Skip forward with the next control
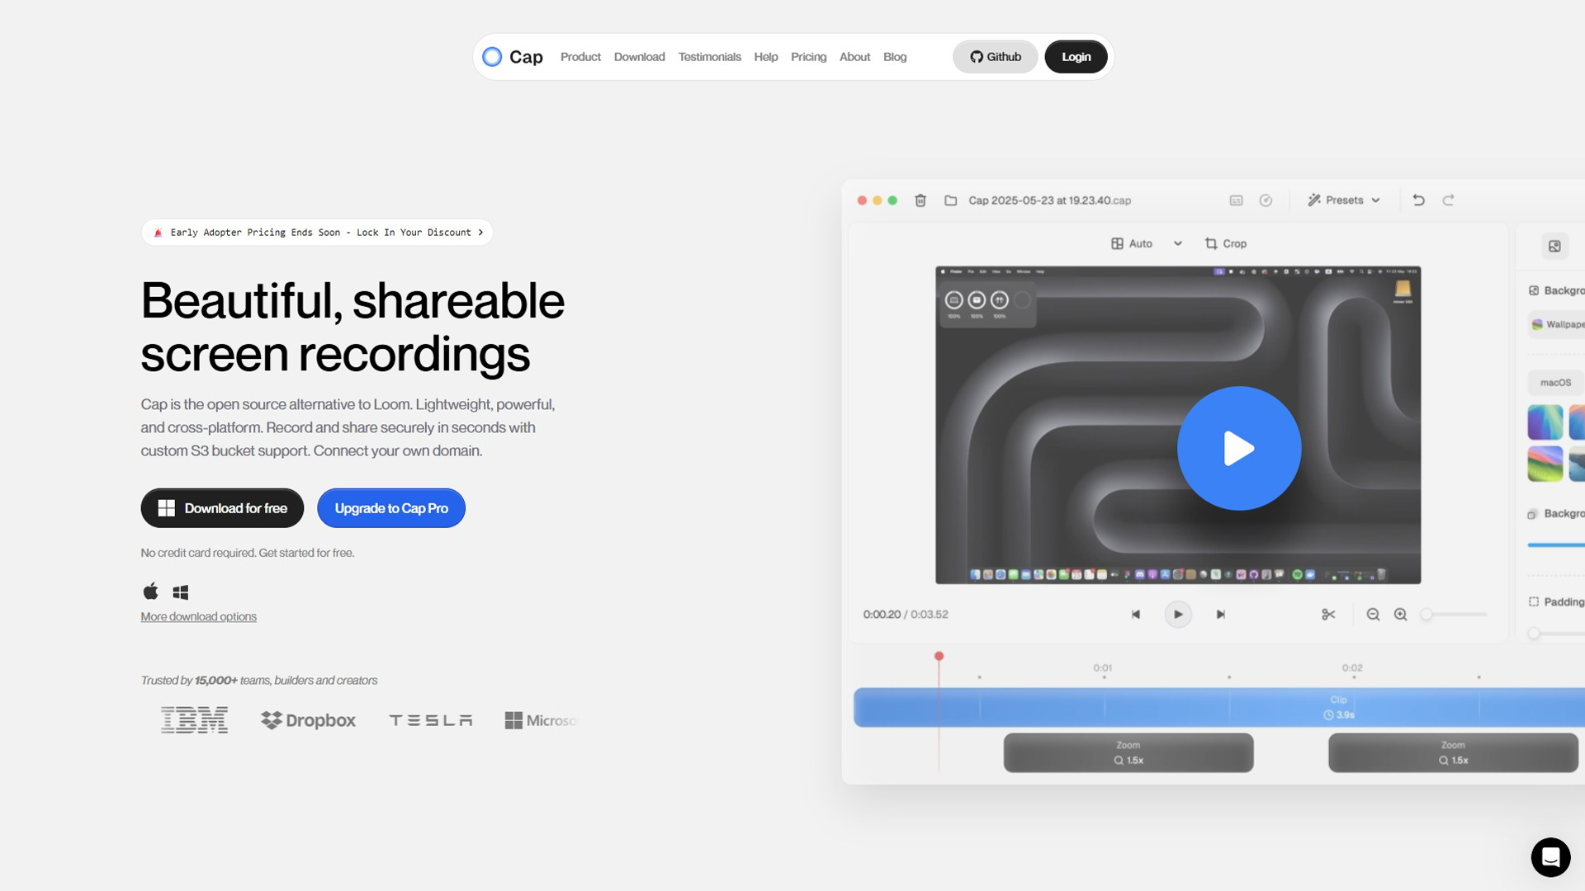Viewport: 1585px width, 891px height. click(x=1221, y=615)
